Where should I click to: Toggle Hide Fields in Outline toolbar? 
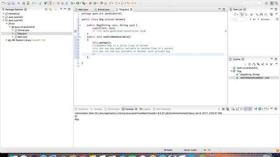click(258, 64)
